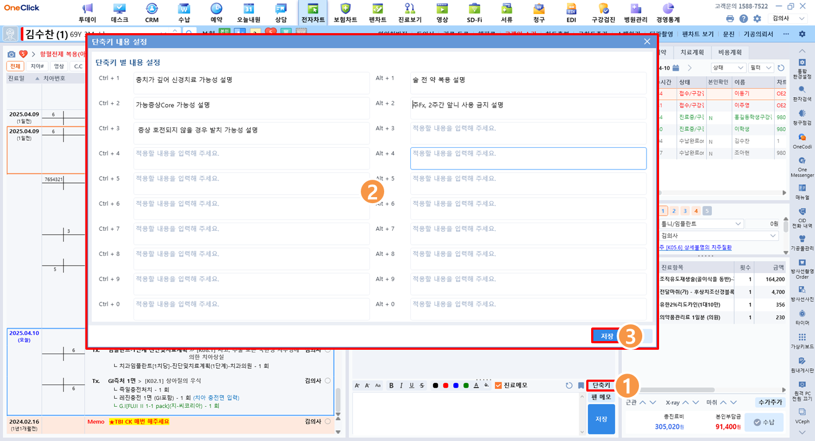Pick the red text color swatch
This screenshot has height=441, width=815.
[x=446, y=386]
